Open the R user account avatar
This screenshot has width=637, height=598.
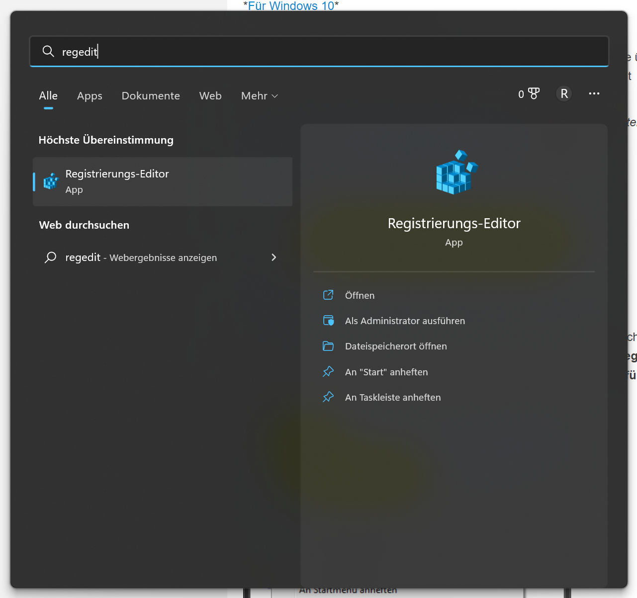pyautogui.click(x=564, y=93)
